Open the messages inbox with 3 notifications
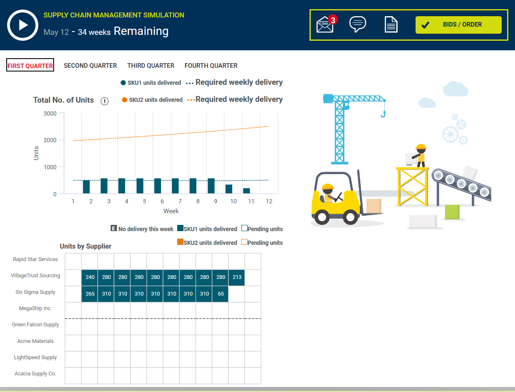This screenshot has height=392, width=515. click(x=324, y=24)
